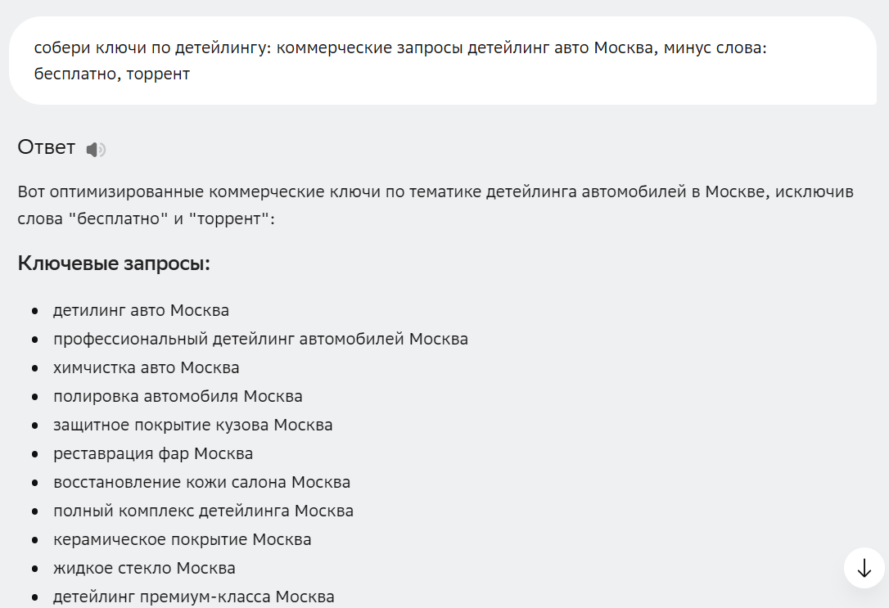Click the bullet point before "жидкое стекло Москва"
The height and width of the screenshot is (608, 889).
pyautogui.click(x=35, y=569)
